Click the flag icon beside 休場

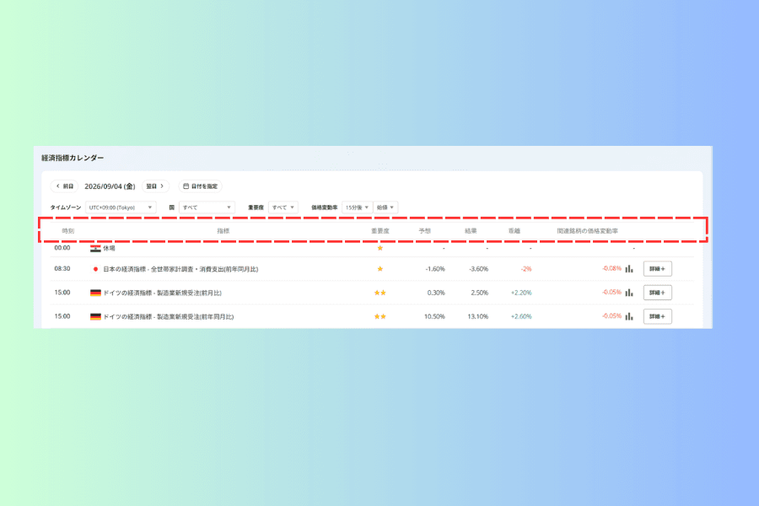point(95,249)
